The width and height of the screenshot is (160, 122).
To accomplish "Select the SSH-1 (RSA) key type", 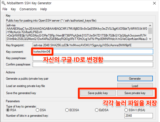I will click(135, 110).
